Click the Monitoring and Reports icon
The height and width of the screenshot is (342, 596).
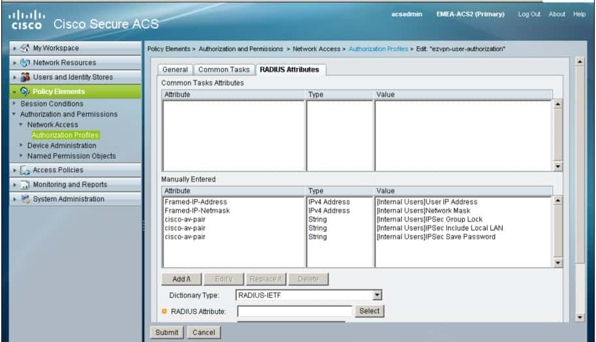pyautogui.click(x=25, y=185)
